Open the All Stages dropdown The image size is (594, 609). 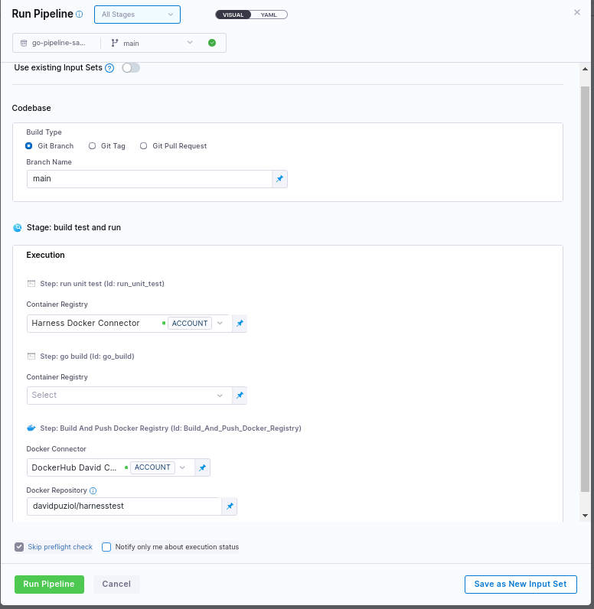point(138,15)
